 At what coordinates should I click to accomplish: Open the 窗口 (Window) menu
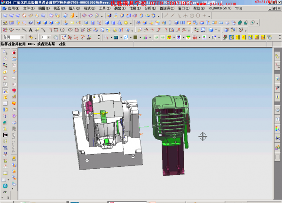pyautogui.click(x=184, y=8)
